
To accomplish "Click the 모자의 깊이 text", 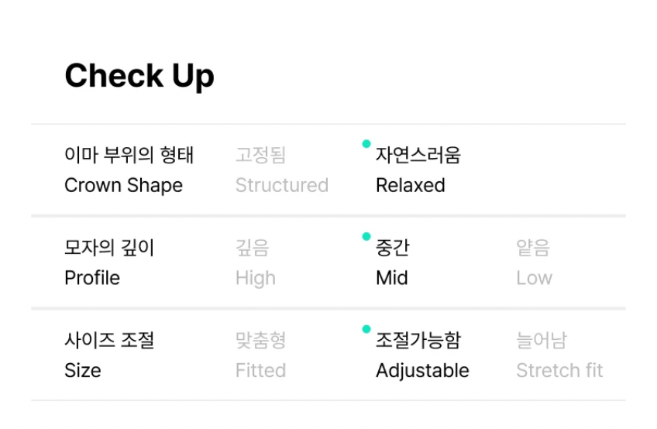I will coord(109,248).
